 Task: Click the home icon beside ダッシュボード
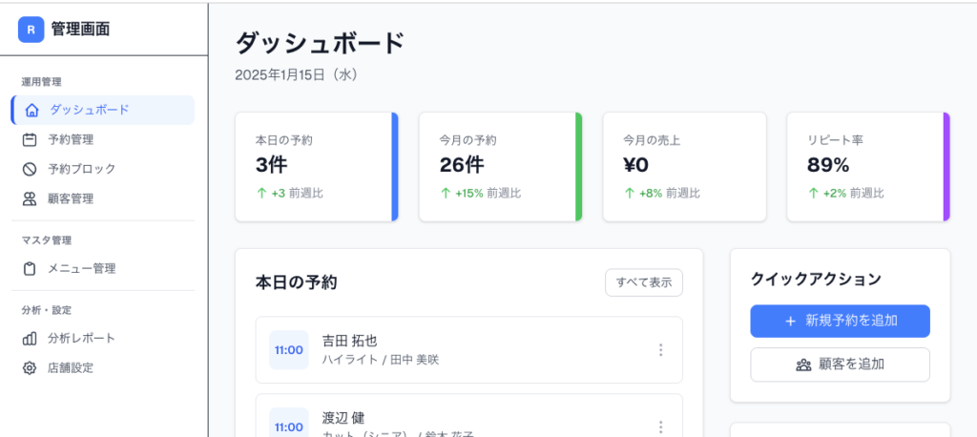coord(31,110)
